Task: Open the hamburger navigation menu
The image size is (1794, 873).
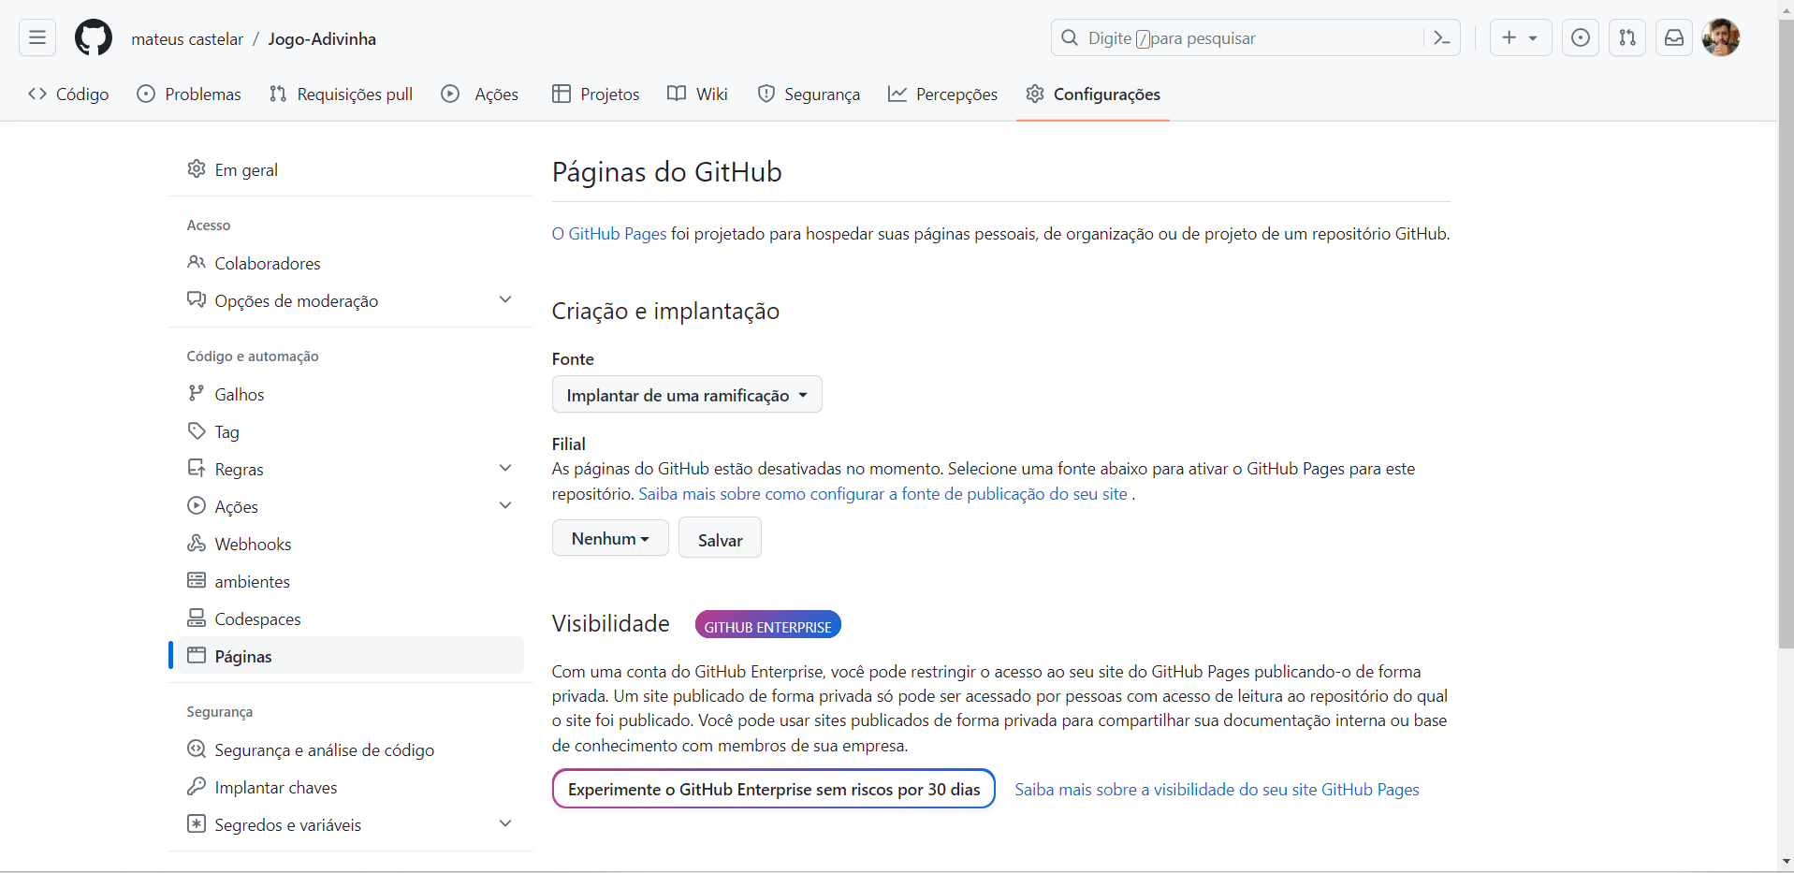Action: (37, 37)
